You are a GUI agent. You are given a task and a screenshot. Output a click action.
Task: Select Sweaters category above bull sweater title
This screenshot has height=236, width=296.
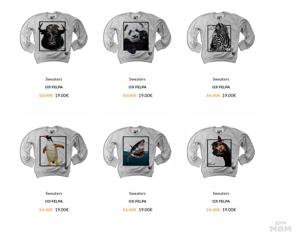pyautogui.click(x=54, y=79)
